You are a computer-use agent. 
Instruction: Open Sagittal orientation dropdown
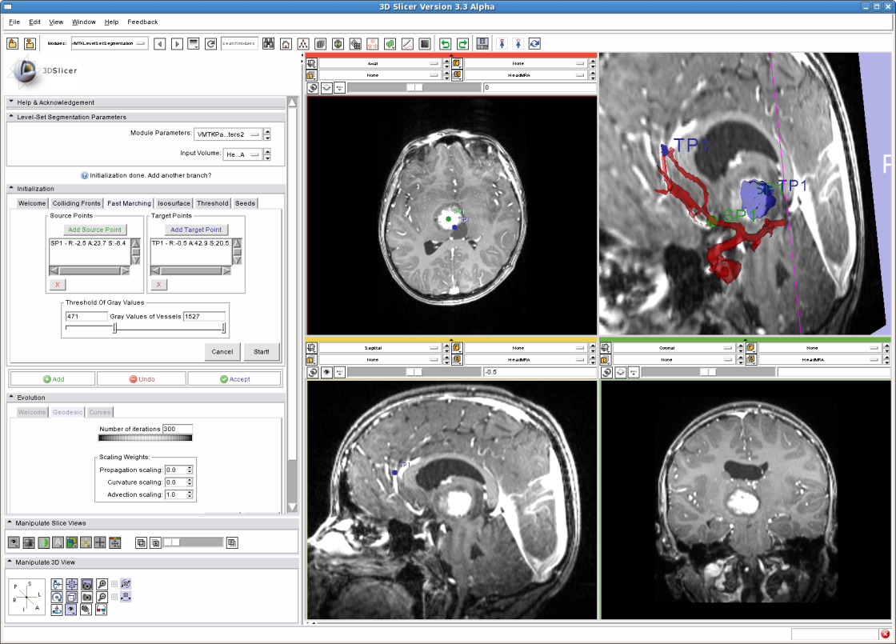[x=379, y=348]
